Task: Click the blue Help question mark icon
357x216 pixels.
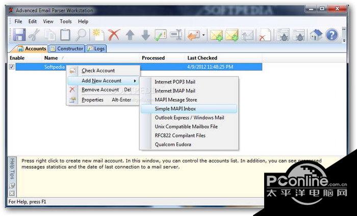Action: click(331, 35)
